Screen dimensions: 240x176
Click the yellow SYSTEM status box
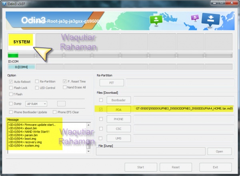pyautogui.click(x=21, y=40)
